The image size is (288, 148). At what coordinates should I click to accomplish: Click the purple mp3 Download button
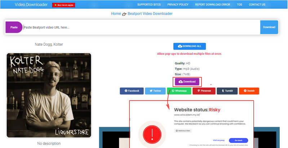pos(187,82)
